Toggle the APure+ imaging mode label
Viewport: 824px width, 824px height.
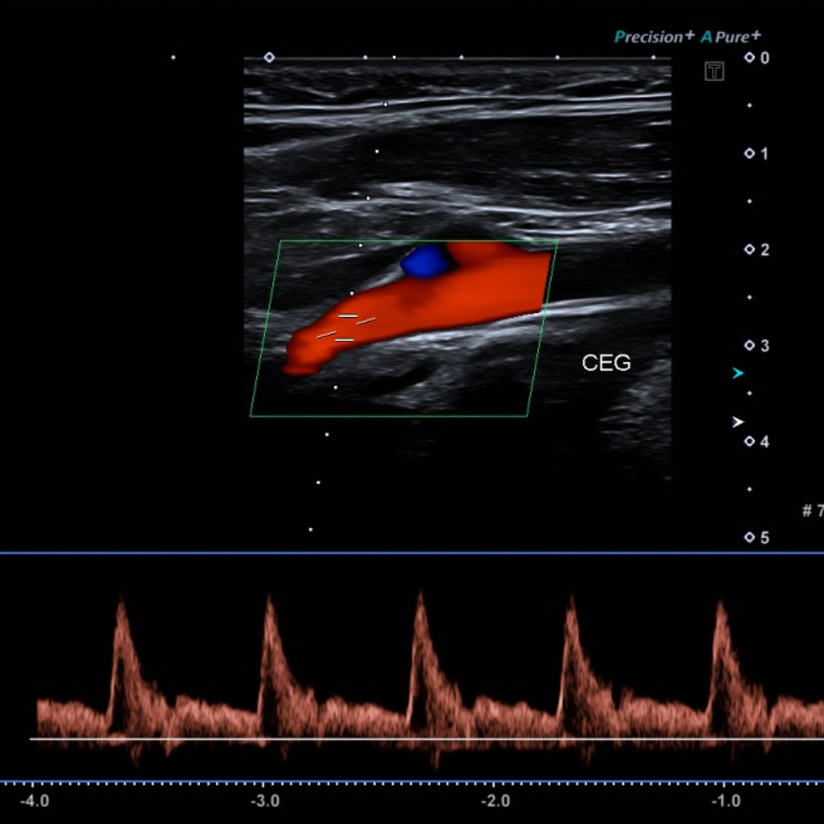pos(730,37)
